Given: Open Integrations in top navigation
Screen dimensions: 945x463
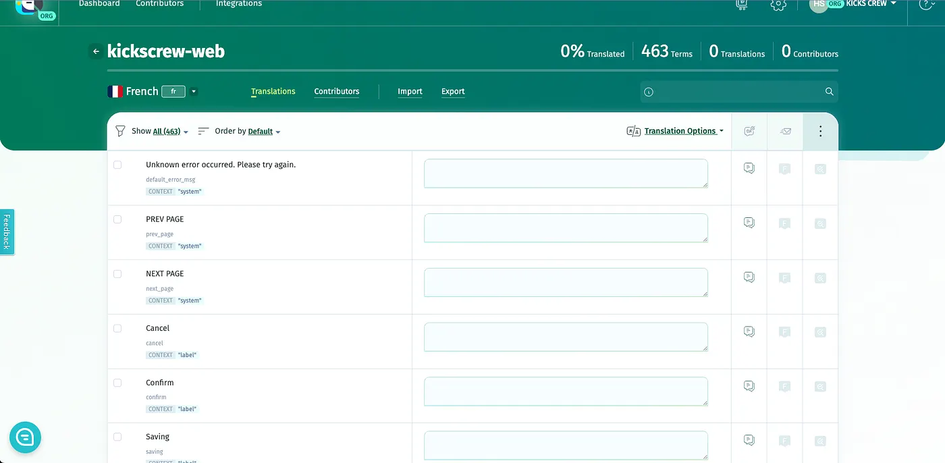Looking at the screenshot, I should click(x=239, y=4).
